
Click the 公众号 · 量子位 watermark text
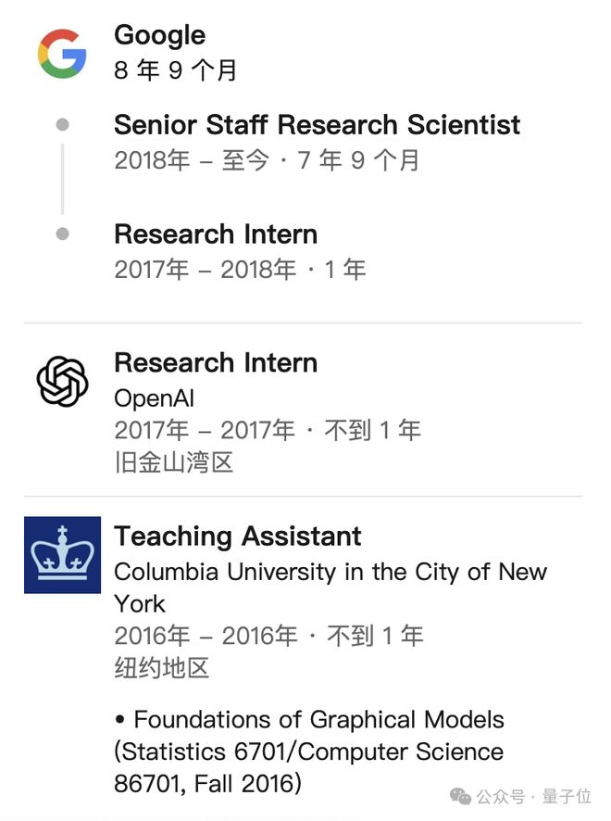tap(533, 796)
